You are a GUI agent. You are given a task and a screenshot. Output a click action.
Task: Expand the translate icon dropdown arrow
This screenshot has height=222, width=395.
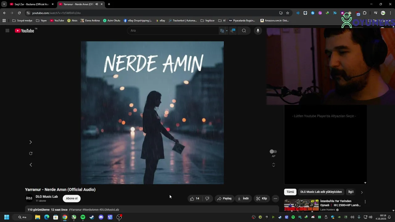(x=227, y=31)
